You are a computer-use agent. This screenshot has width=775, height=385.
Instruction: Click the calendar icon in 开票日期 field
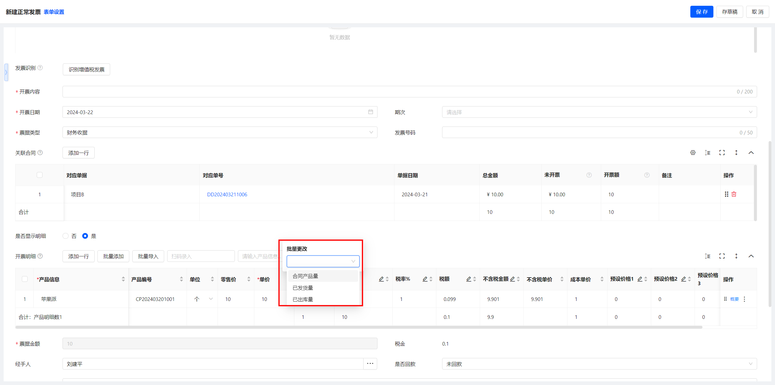[371, 112]
